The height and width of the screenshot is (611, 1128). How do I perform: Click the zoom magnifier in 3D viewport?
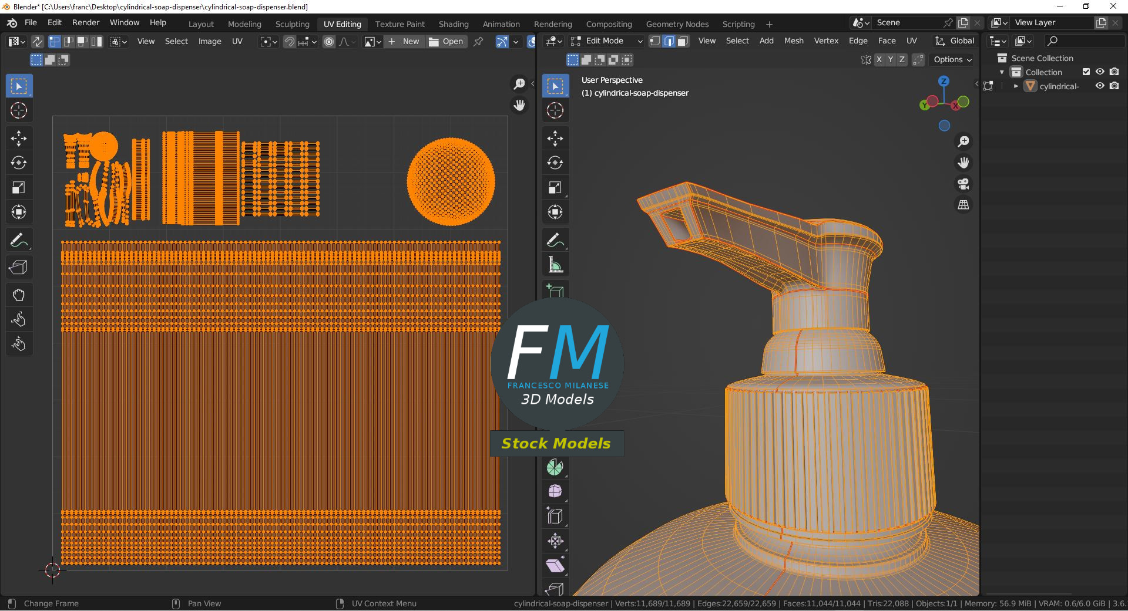coord(963,142)
